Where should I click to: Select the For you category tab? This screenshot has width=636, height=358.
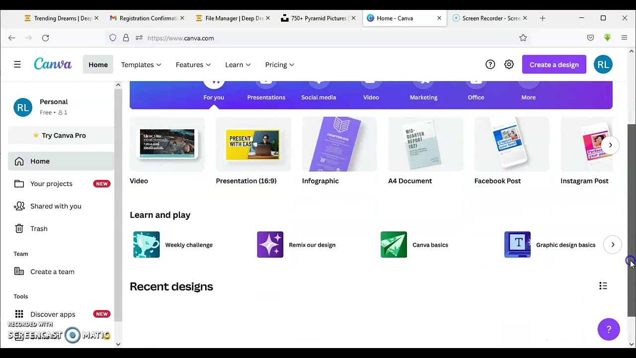pyautogui.click(x=214, y=91)
